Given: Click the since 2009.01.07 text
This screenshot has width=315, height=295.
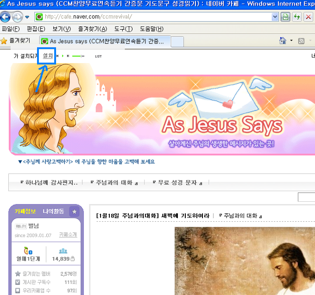Looking at the screenshot, I should point(33,235).
